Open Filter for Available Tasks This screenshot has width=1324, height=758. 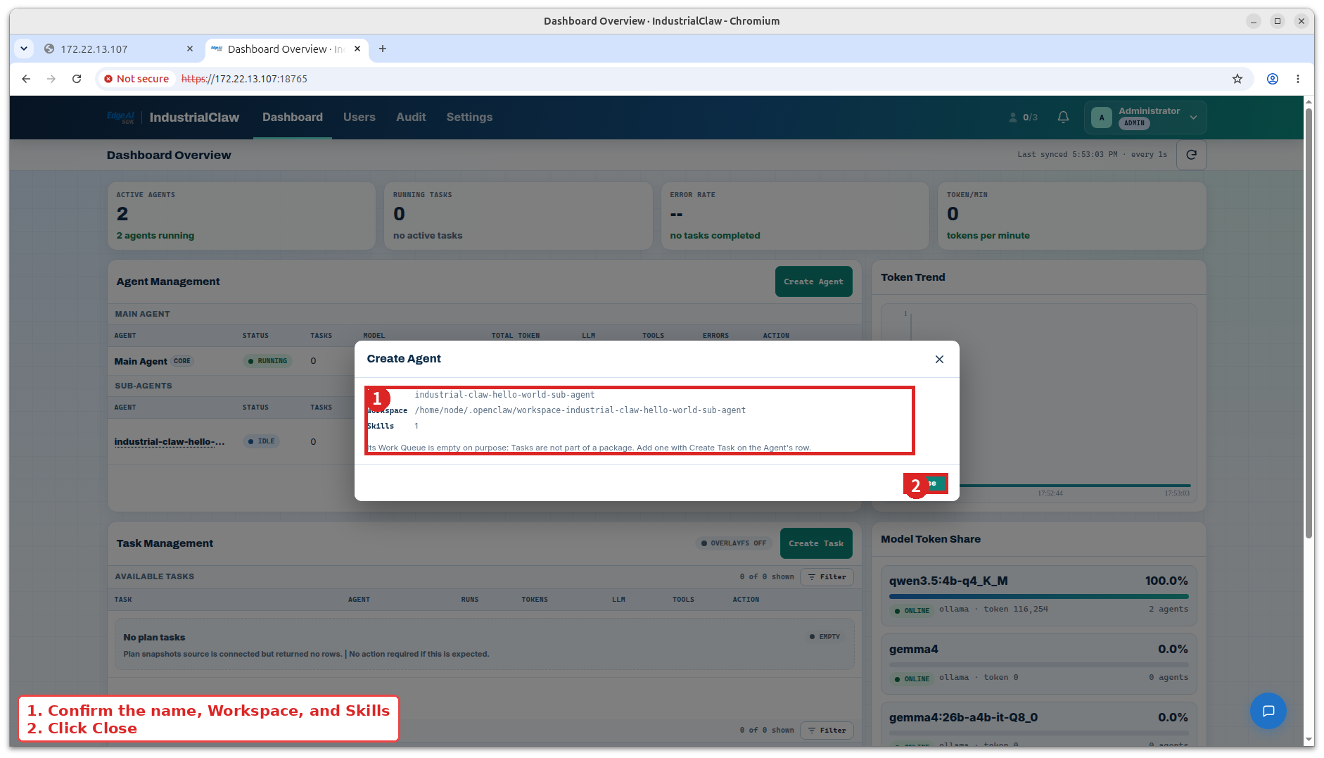point(827,577)
